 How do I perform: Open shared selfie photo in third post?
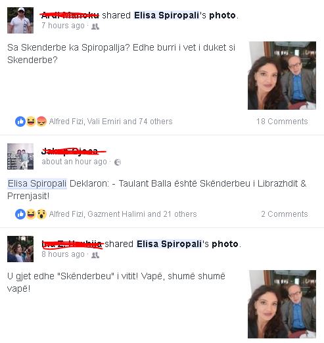282,304
